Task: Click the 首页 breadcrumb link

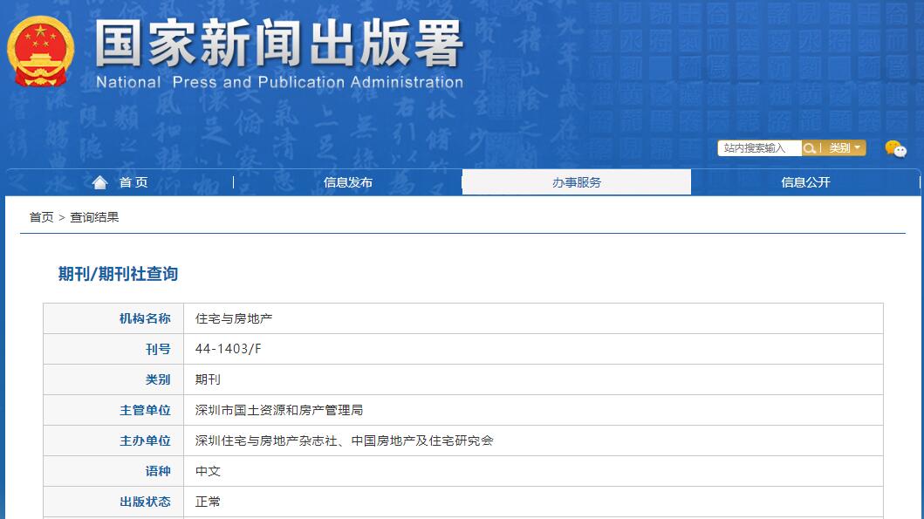Action: 41,217
